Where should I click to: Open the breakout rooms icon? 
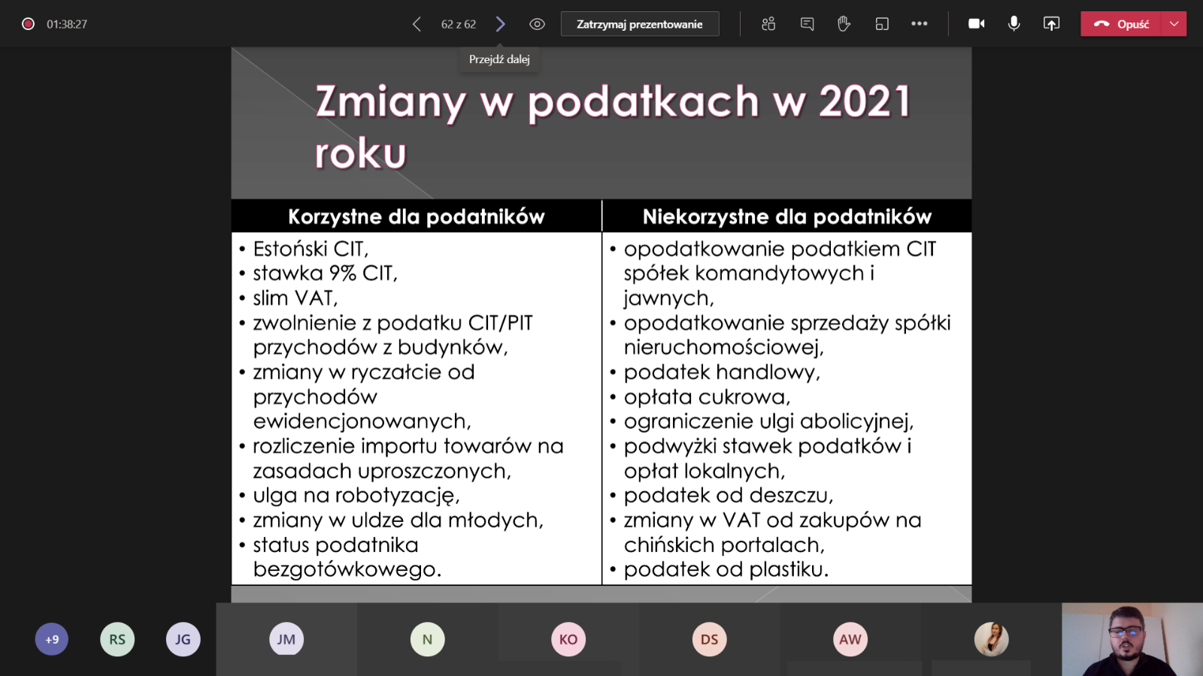click(882, 24)
